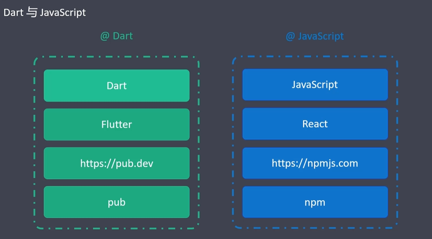Click the Dart 与 JavaScript title
The width and height of the screenshot is (432, 239).
click(x=44, y=12)
